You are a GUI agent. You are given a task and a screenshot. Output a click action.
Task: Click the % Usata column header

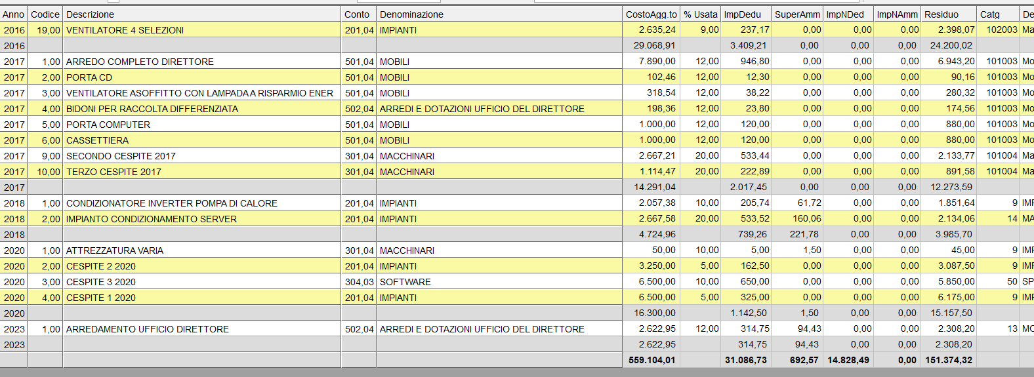pyautogui.click(x=700, y=14)
